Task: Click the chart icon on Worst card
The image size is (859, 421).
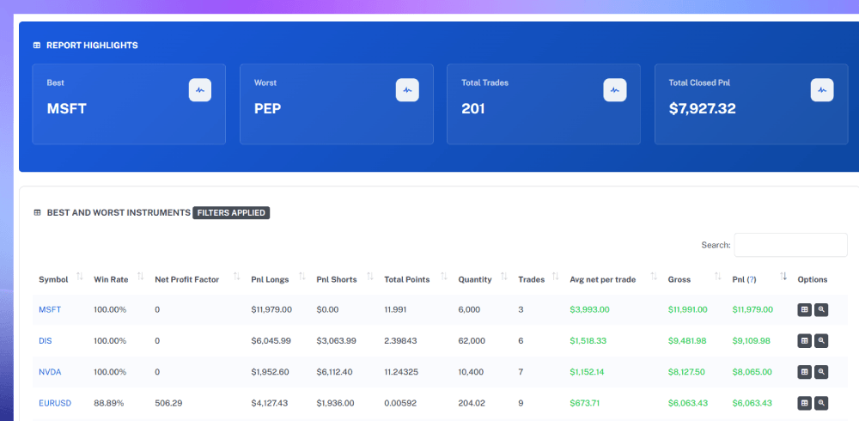Action: 407,90
